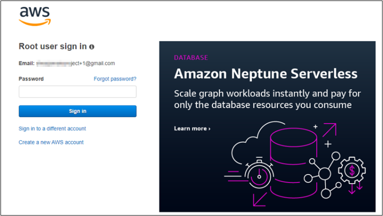Click the info icon beside Root user sign in

[x=92, y=46]
